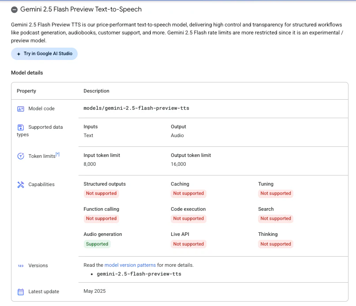The height and width of the screenshot is (306, 356).
Task: Click the Try in Google AI Studio button
Action: point(44,54)
